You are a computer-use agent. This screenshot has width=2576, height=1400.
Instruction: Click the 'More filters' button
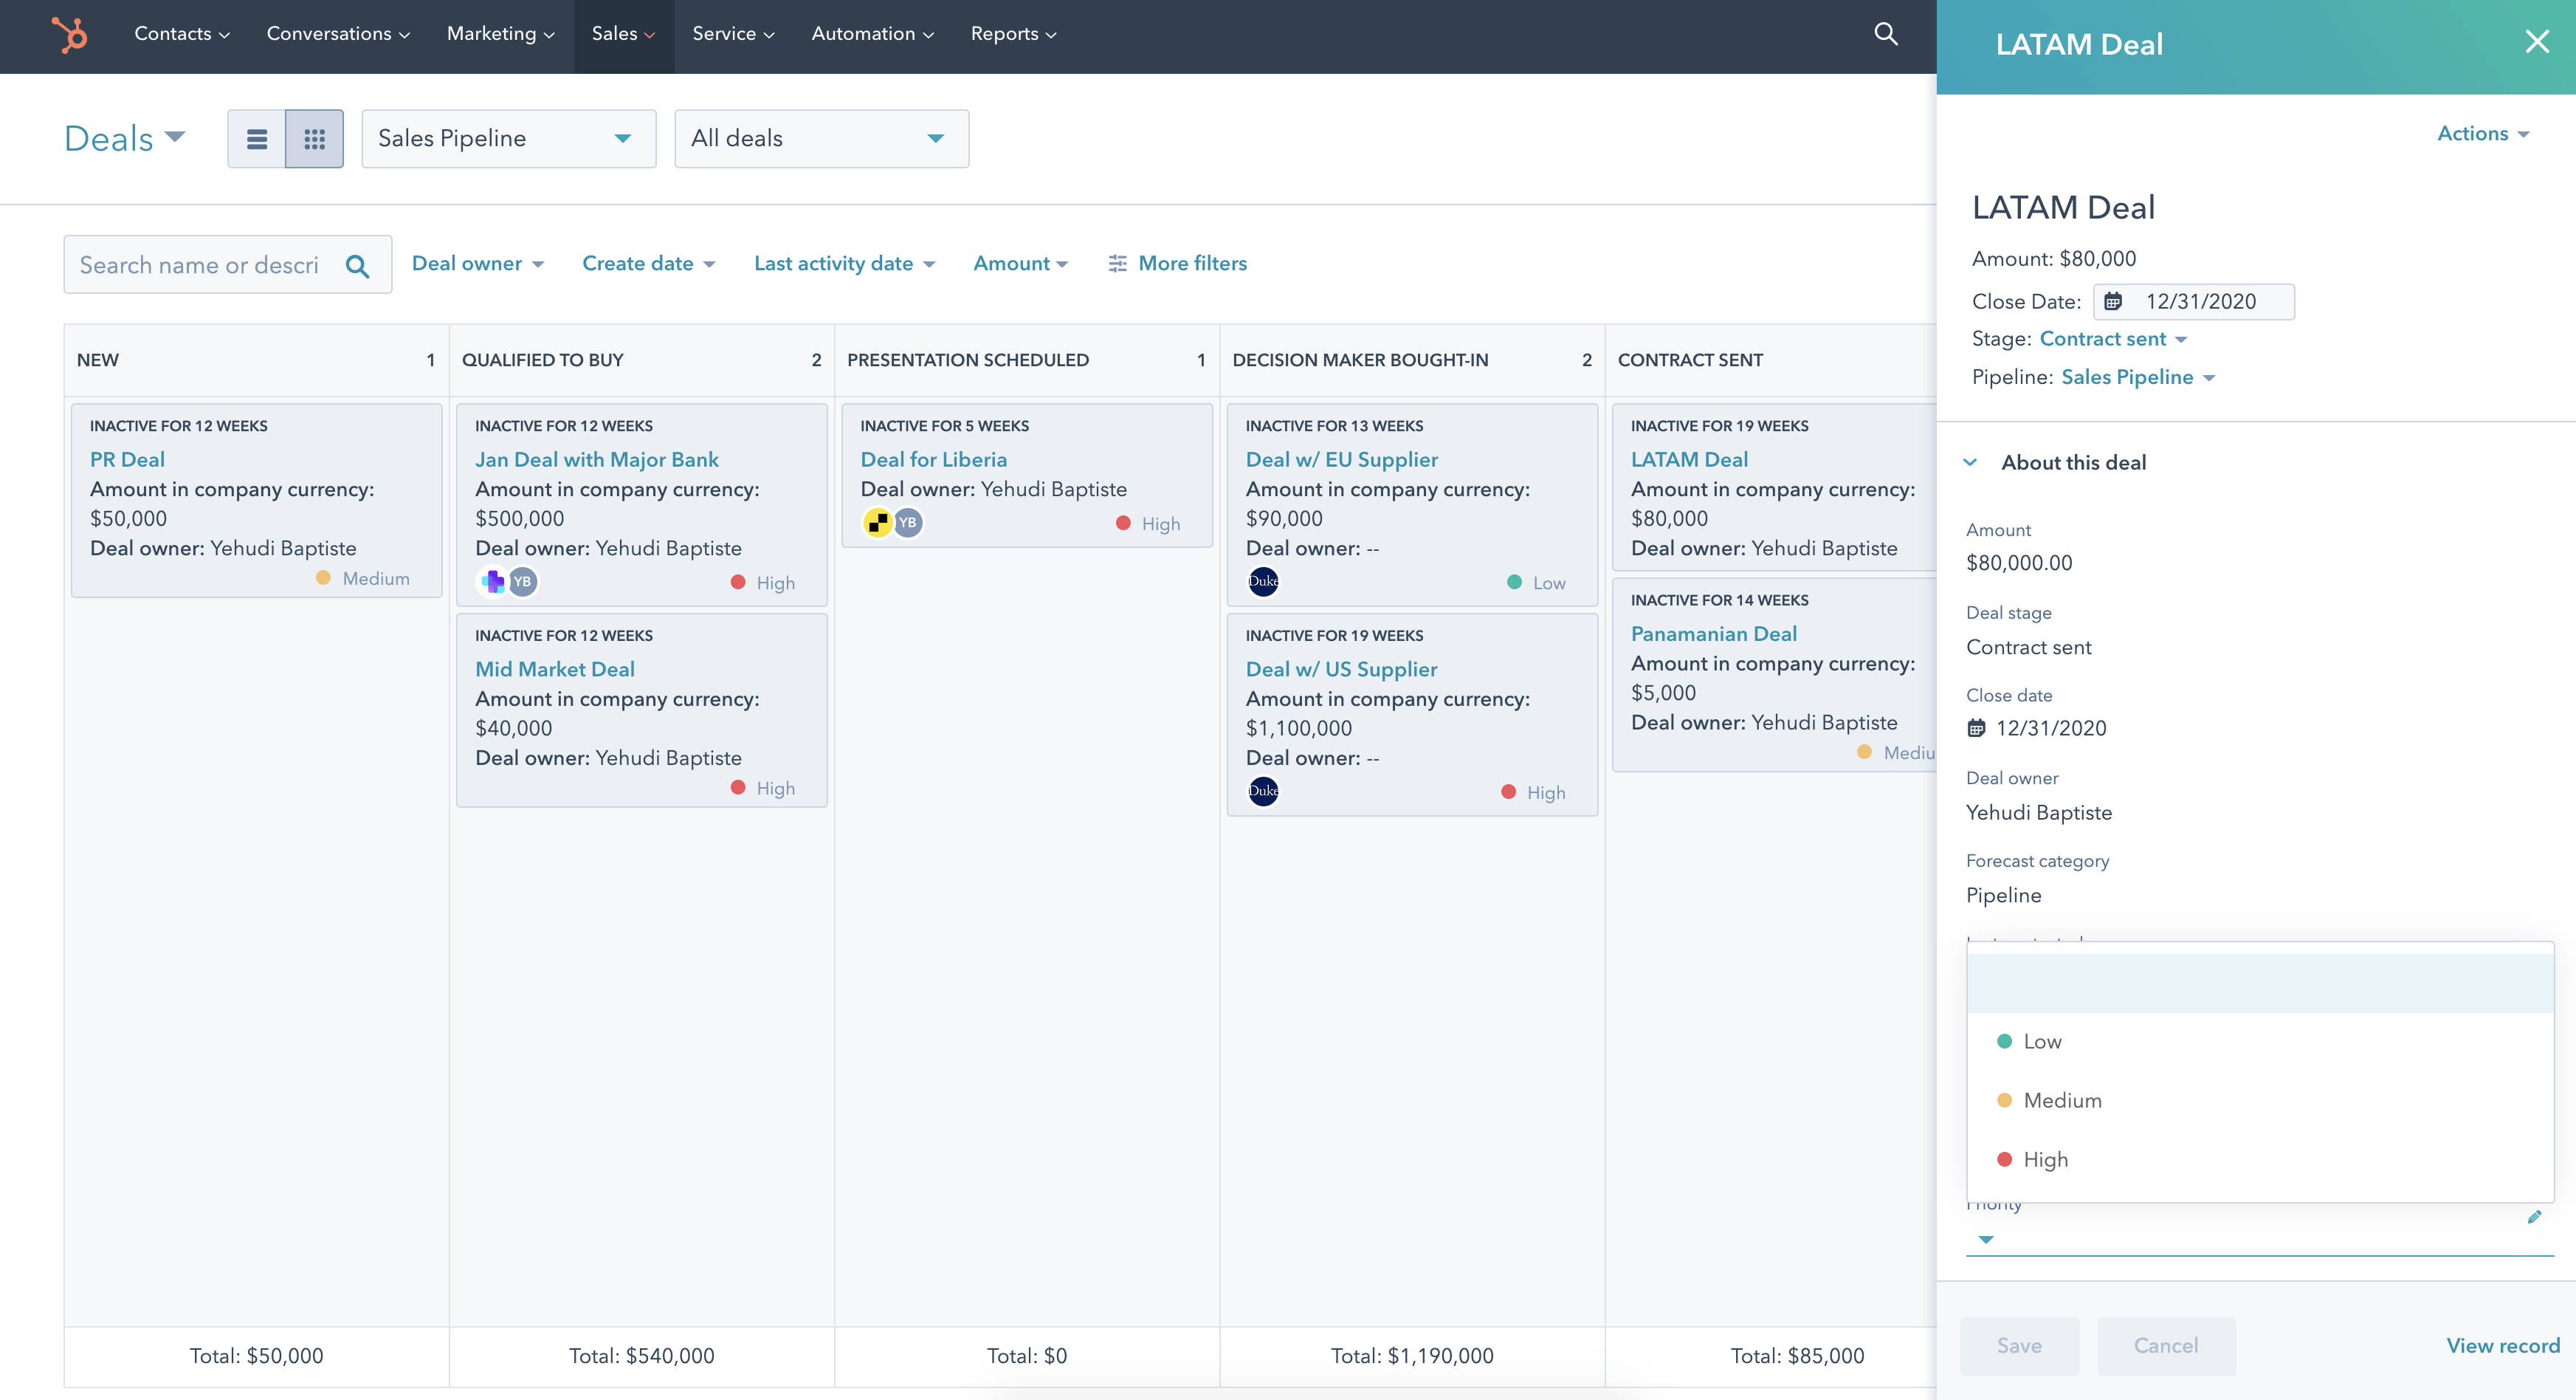coord(1177,264)
